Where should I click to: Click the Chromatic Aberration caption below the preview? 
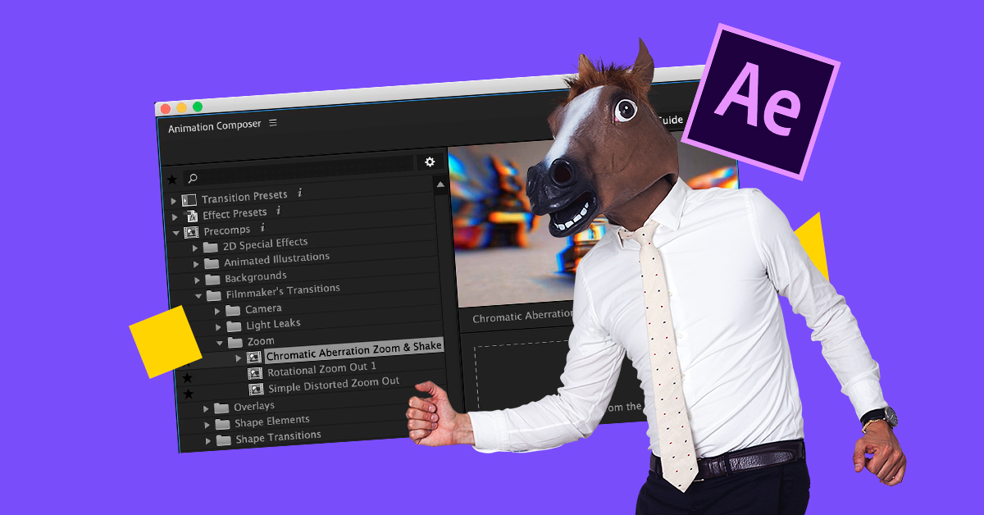pos(523,315)
